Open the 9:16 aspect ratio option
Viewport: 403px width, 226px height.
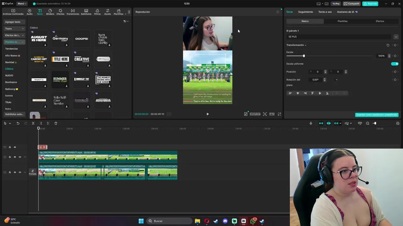[272, 114]
